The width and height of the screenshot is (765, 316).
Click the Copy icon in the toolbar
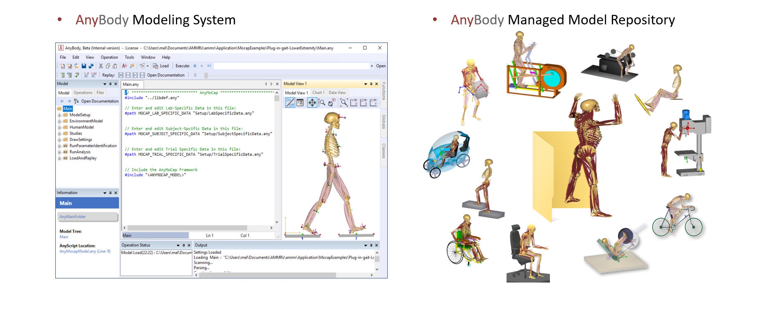[x=108, y=66]
